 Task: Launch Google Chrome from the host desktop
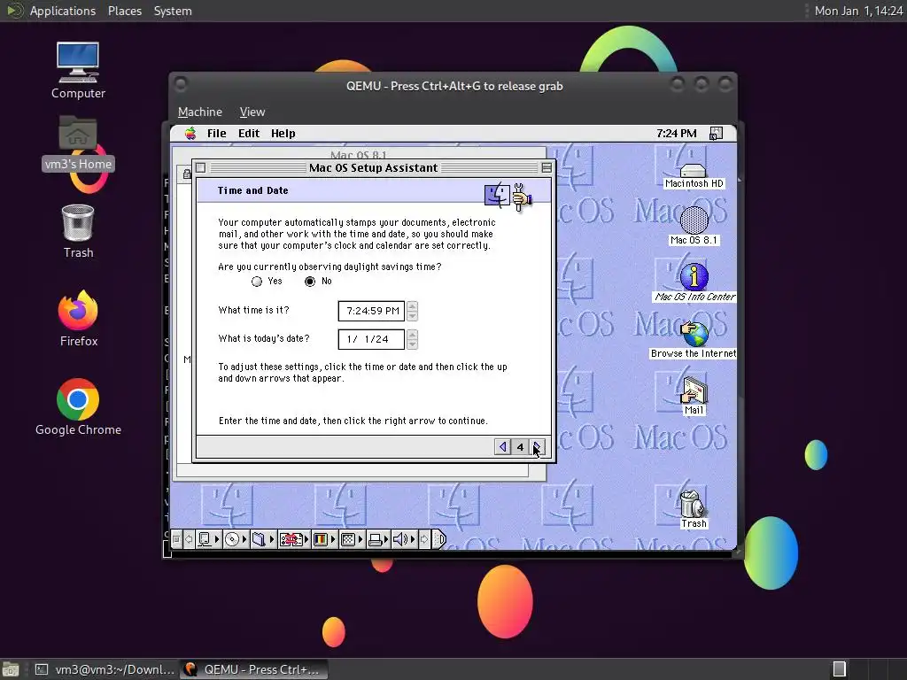(78, 407)
